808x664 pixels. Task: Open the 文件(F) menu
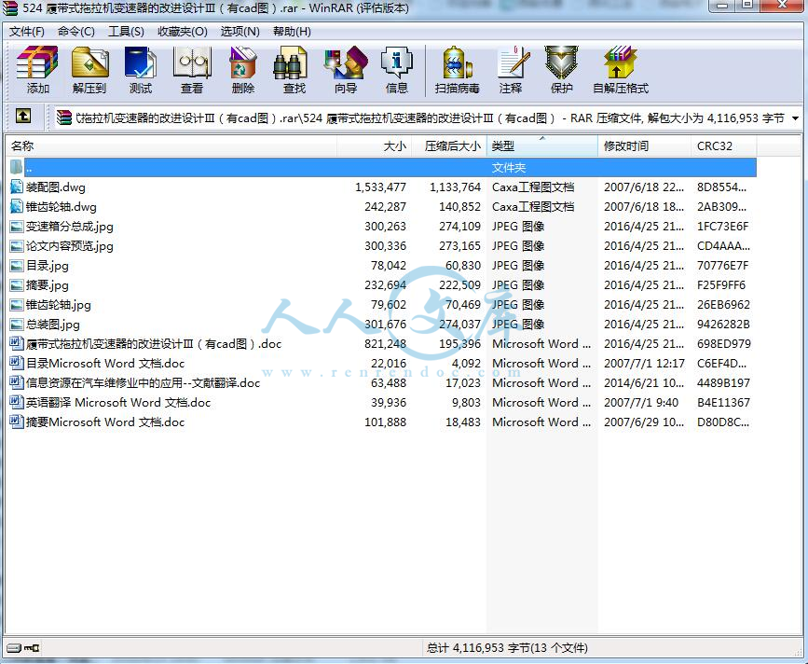click(27, 32)
